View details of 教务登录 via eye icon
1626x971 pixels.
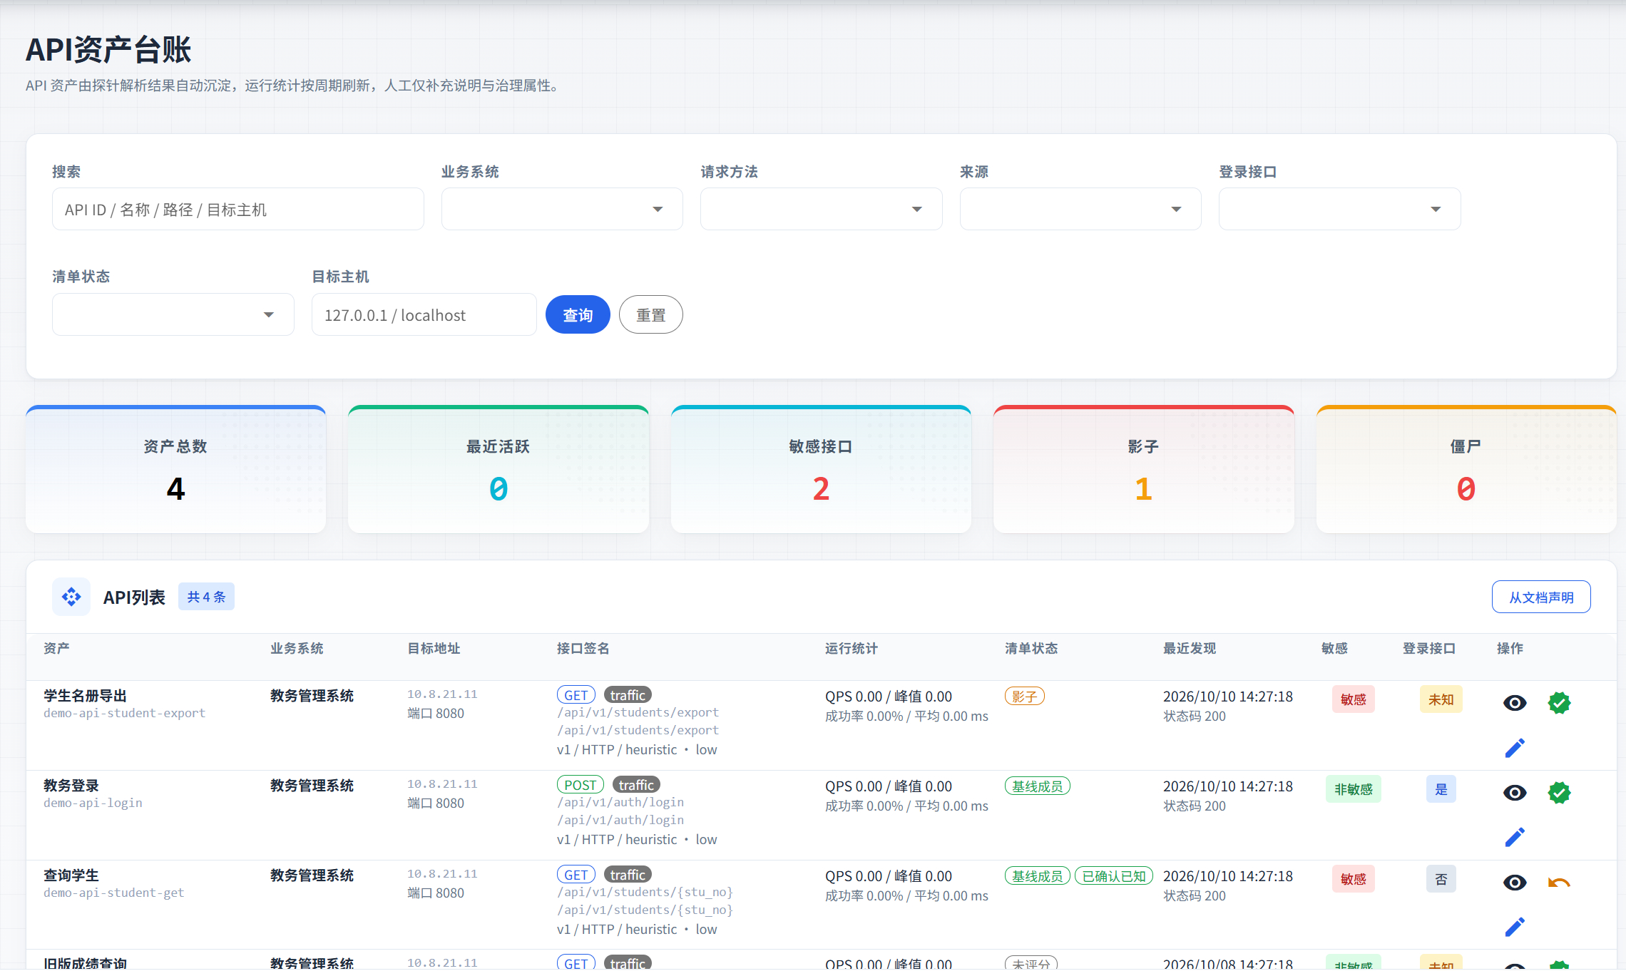(1515, 793)
